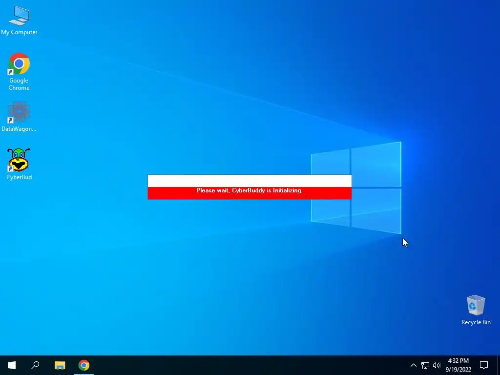500x375 pixels.
Task: Open the clock showing 4:32 PM
Action: (458, 365)
